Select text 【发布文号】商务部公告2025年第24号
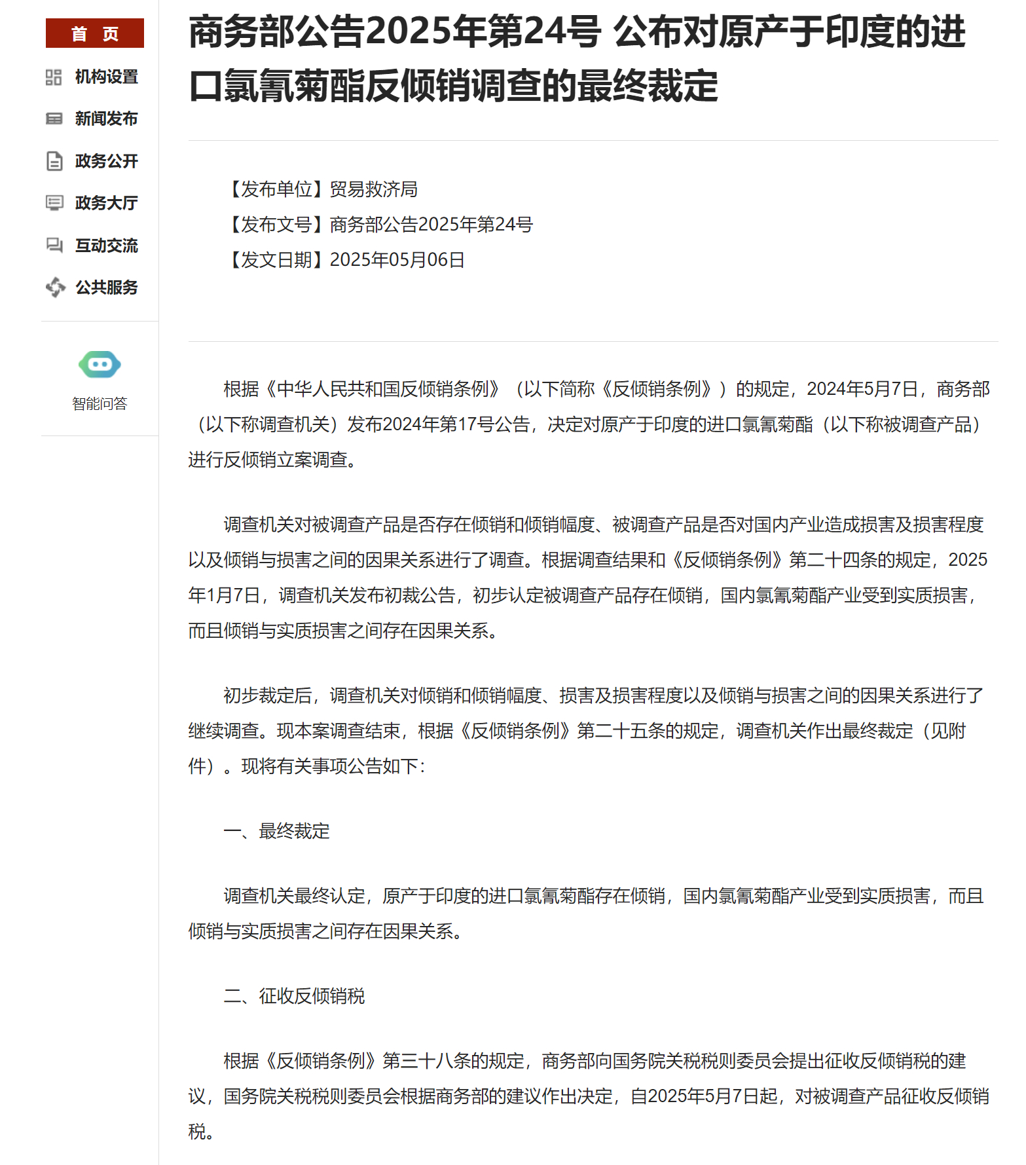The height and width of the screenshot is (1165, 1026). (x=378, y=225)
